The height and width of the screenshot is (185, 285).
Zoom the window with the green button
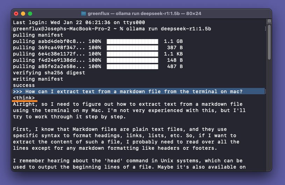(x=30, y=14)
